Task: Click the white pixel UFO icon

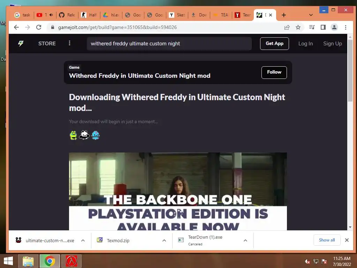Action: click(x=84, y=135)
